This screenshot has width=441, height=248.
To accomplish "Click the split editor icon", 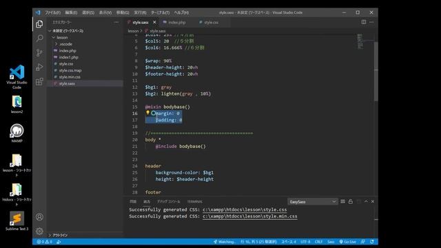I will tap(364, 22).
